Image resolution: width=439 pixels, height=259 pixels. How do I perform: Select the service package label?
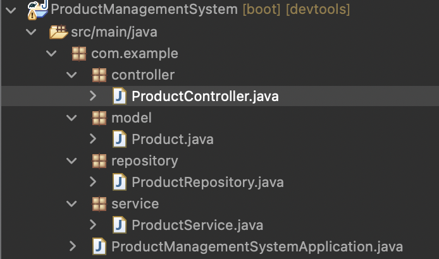point(135,204)
